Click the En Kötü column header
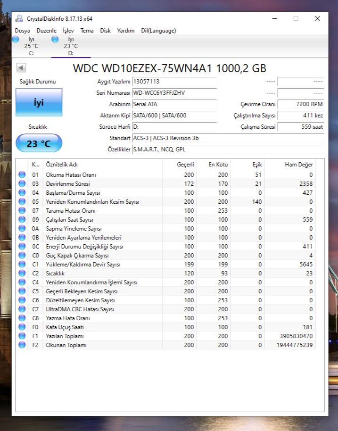Image resolution: width=338 pixels, height=431 pixels. 214,165
